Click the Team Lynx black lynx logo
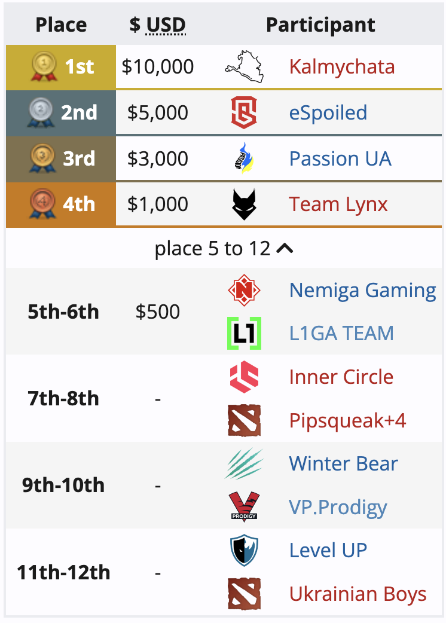The image size is (446, 623). [244, 204]
